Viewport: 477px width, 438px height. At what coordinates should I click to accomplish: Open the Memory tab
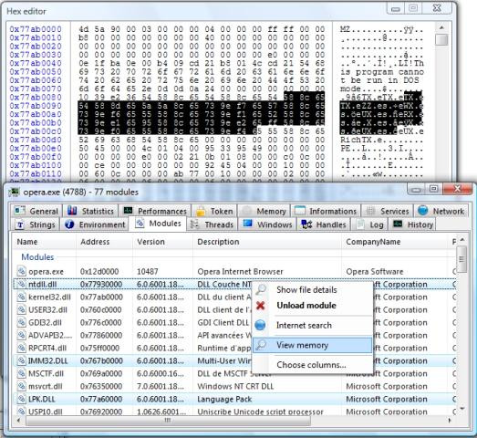(x=264, y=211)
